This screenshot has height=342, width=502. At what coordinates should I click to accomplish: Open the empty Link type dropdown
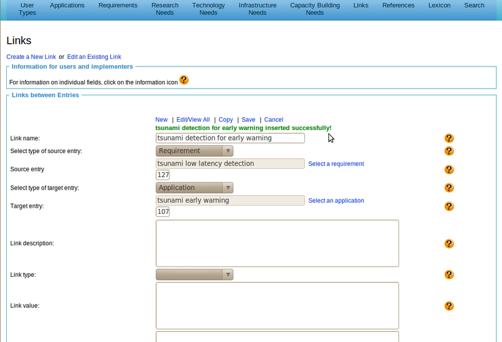(x=195, y=275)
